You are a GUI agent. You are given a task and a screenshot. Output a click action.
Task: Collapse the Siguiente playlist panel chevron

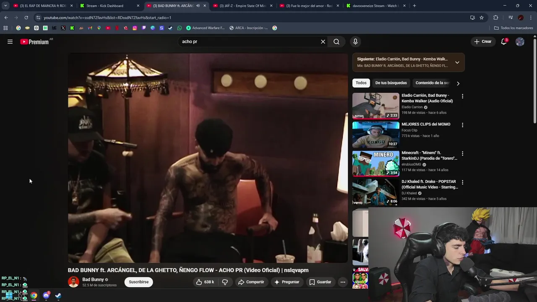coord(457,62)
